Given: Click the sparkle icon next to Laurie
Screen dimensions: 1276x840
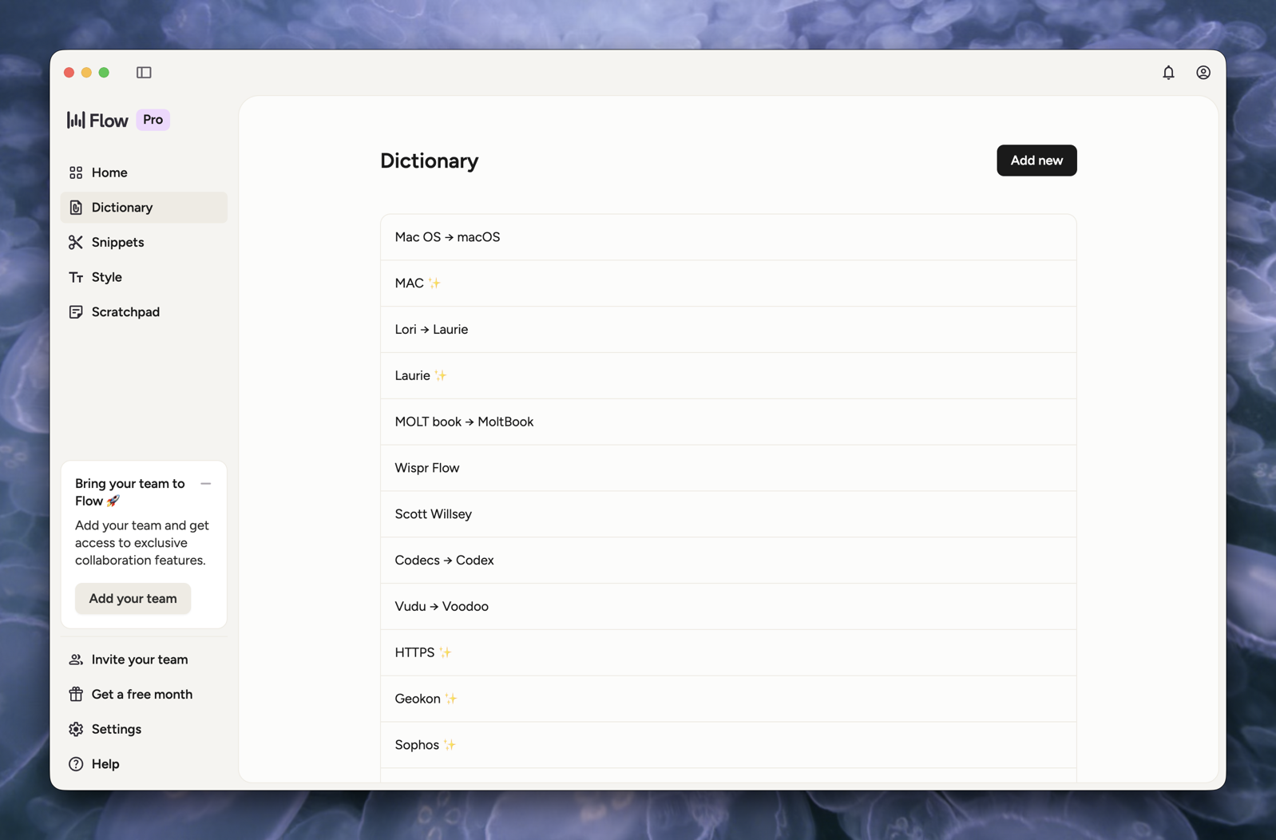Looking at the screenshot, I should 441,375.
